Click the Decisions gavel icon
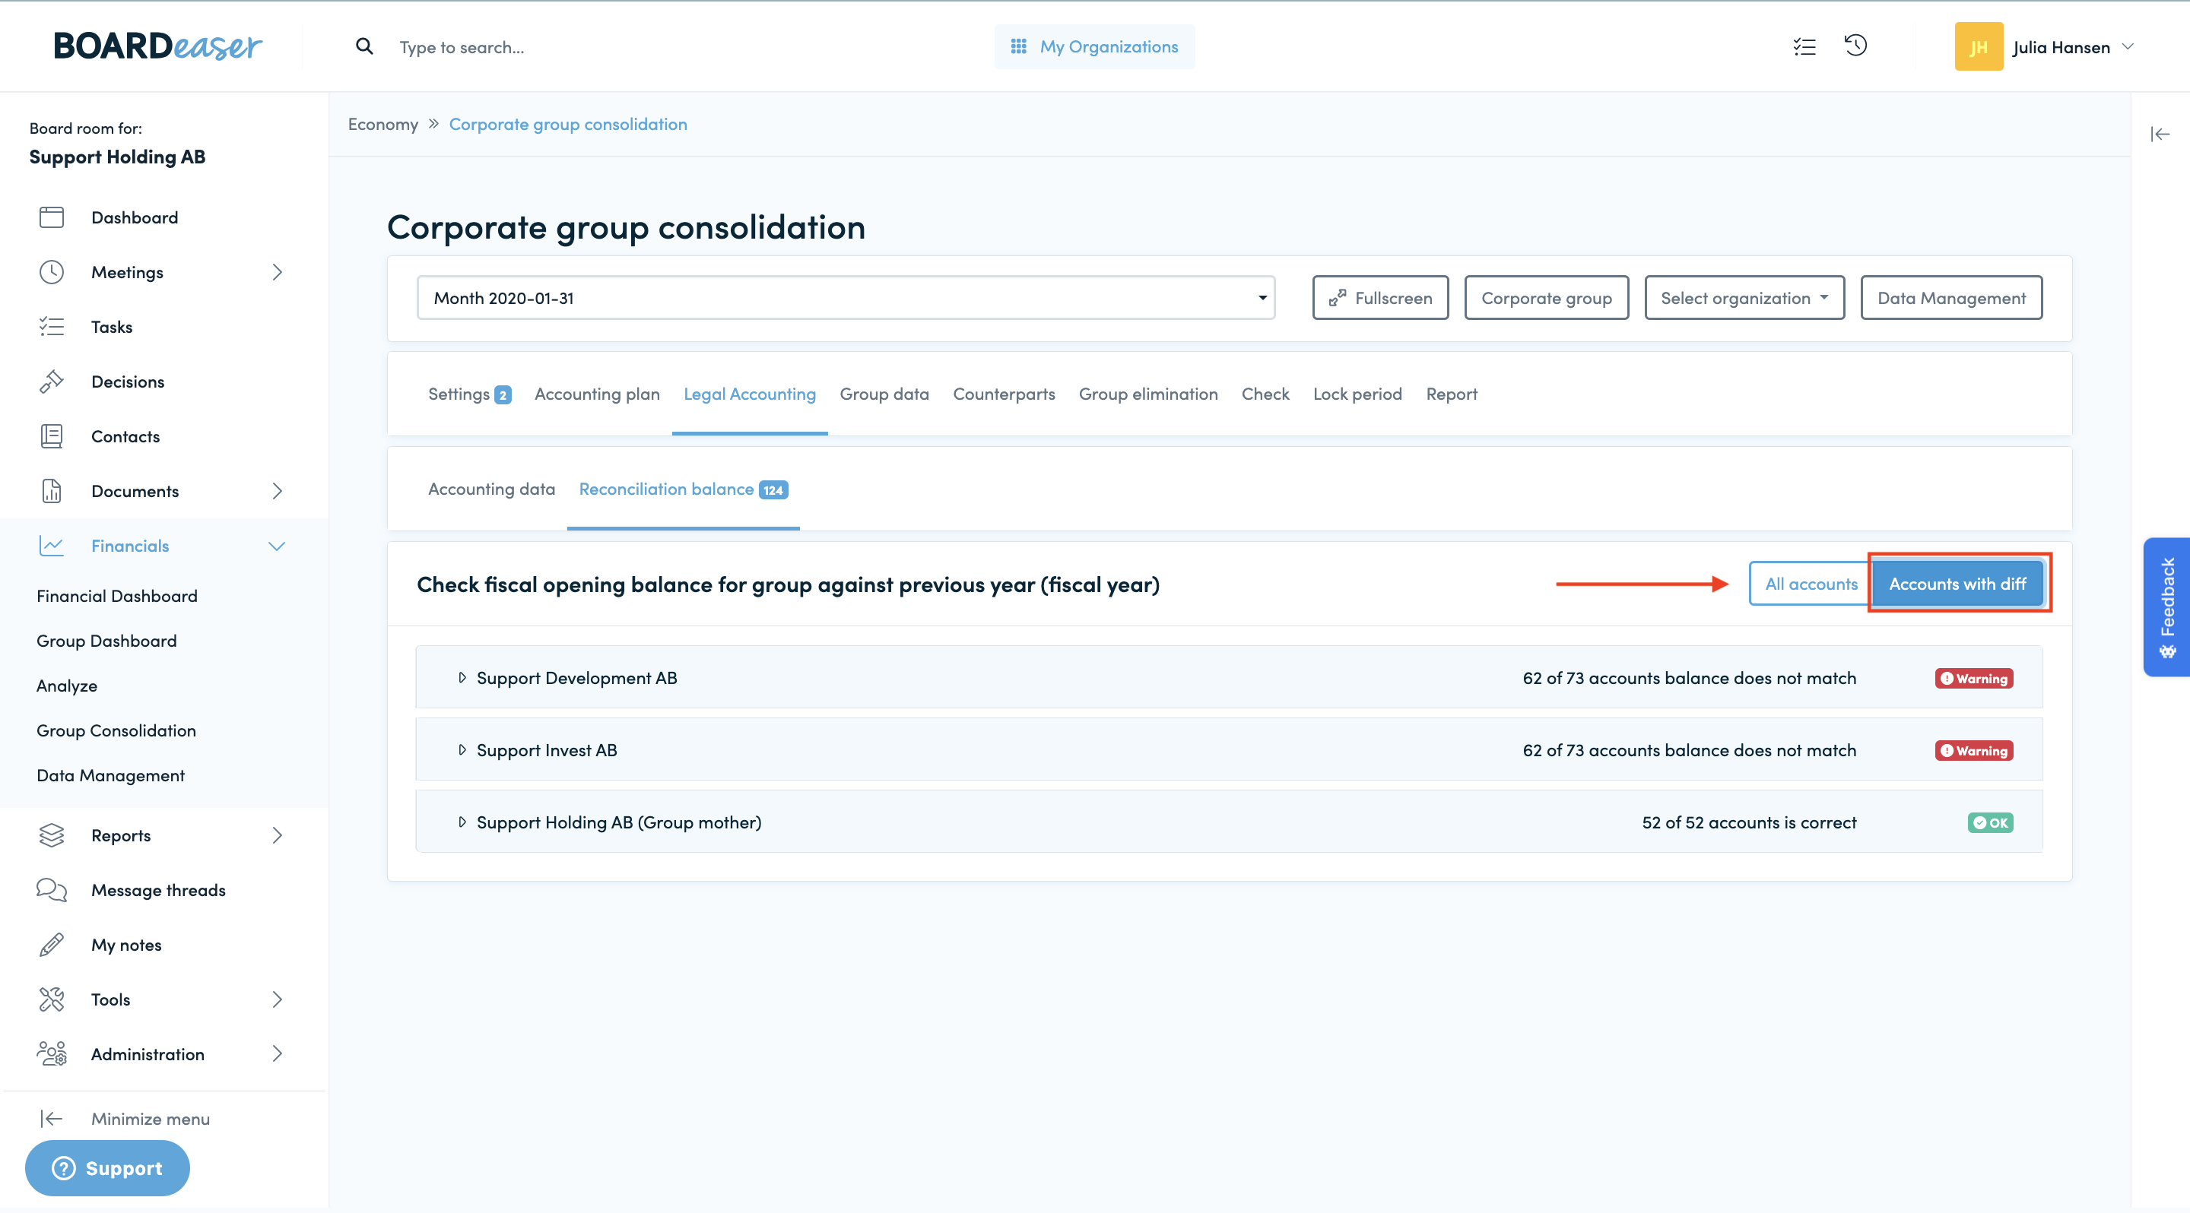 click(51, 382)
